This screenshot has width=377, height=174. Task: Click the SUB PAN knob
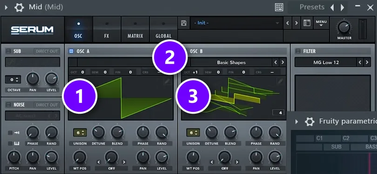tap(33, 79)
